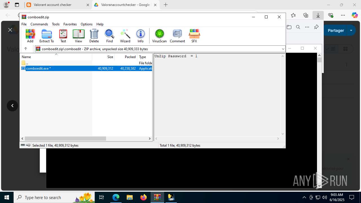361x203 pixels.
Task: Click the SFX toolbar icon
Action: coord(194,36)
